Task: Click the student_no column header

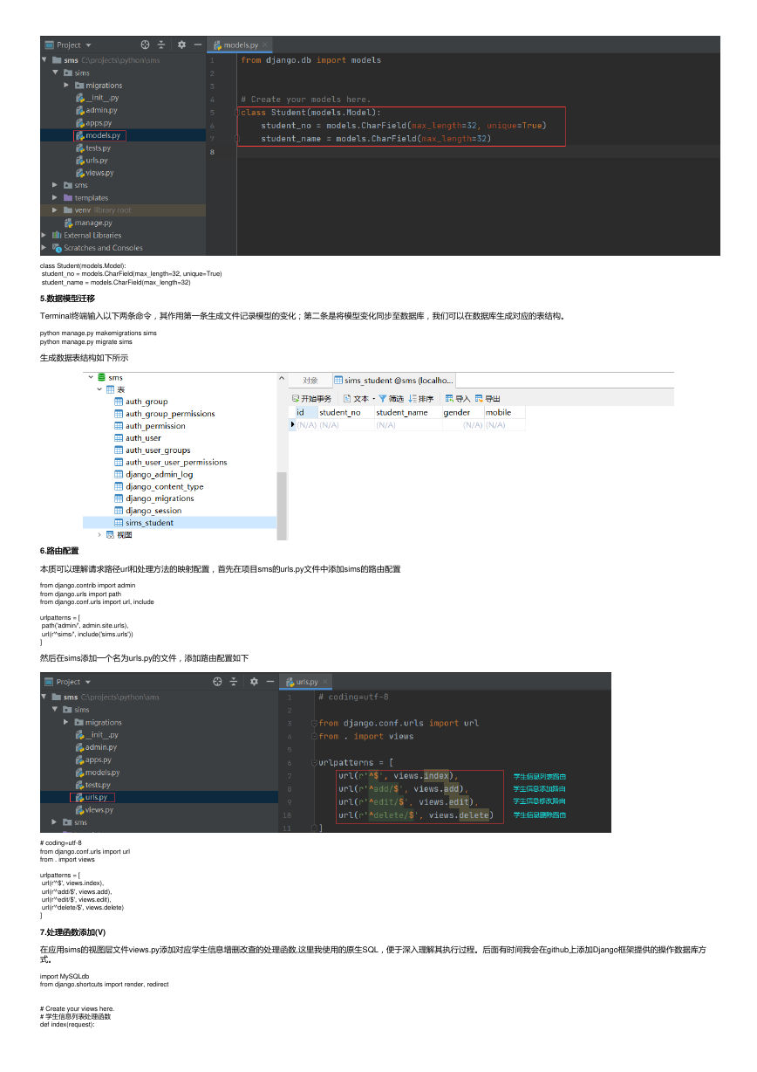Action: 345,412
